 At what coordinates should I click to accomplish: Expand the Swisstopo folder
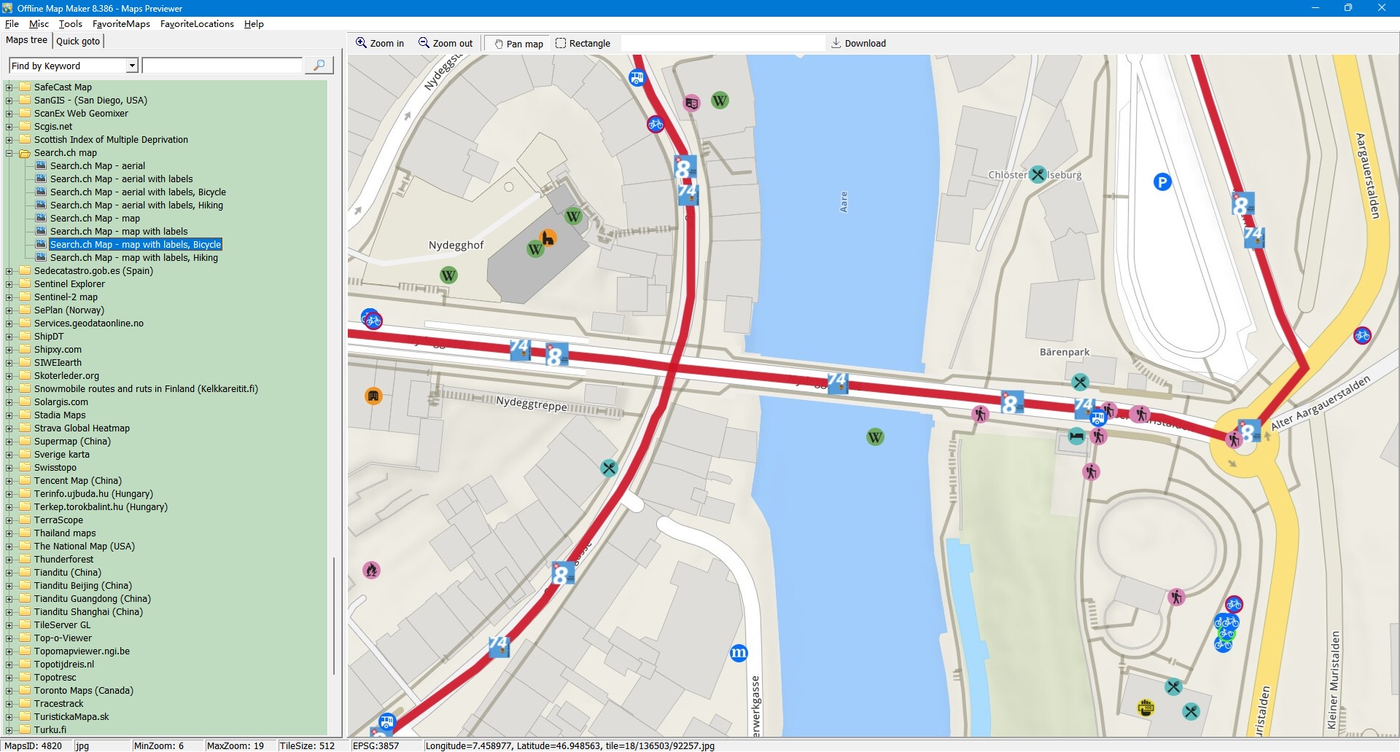[x=9, y=468]
